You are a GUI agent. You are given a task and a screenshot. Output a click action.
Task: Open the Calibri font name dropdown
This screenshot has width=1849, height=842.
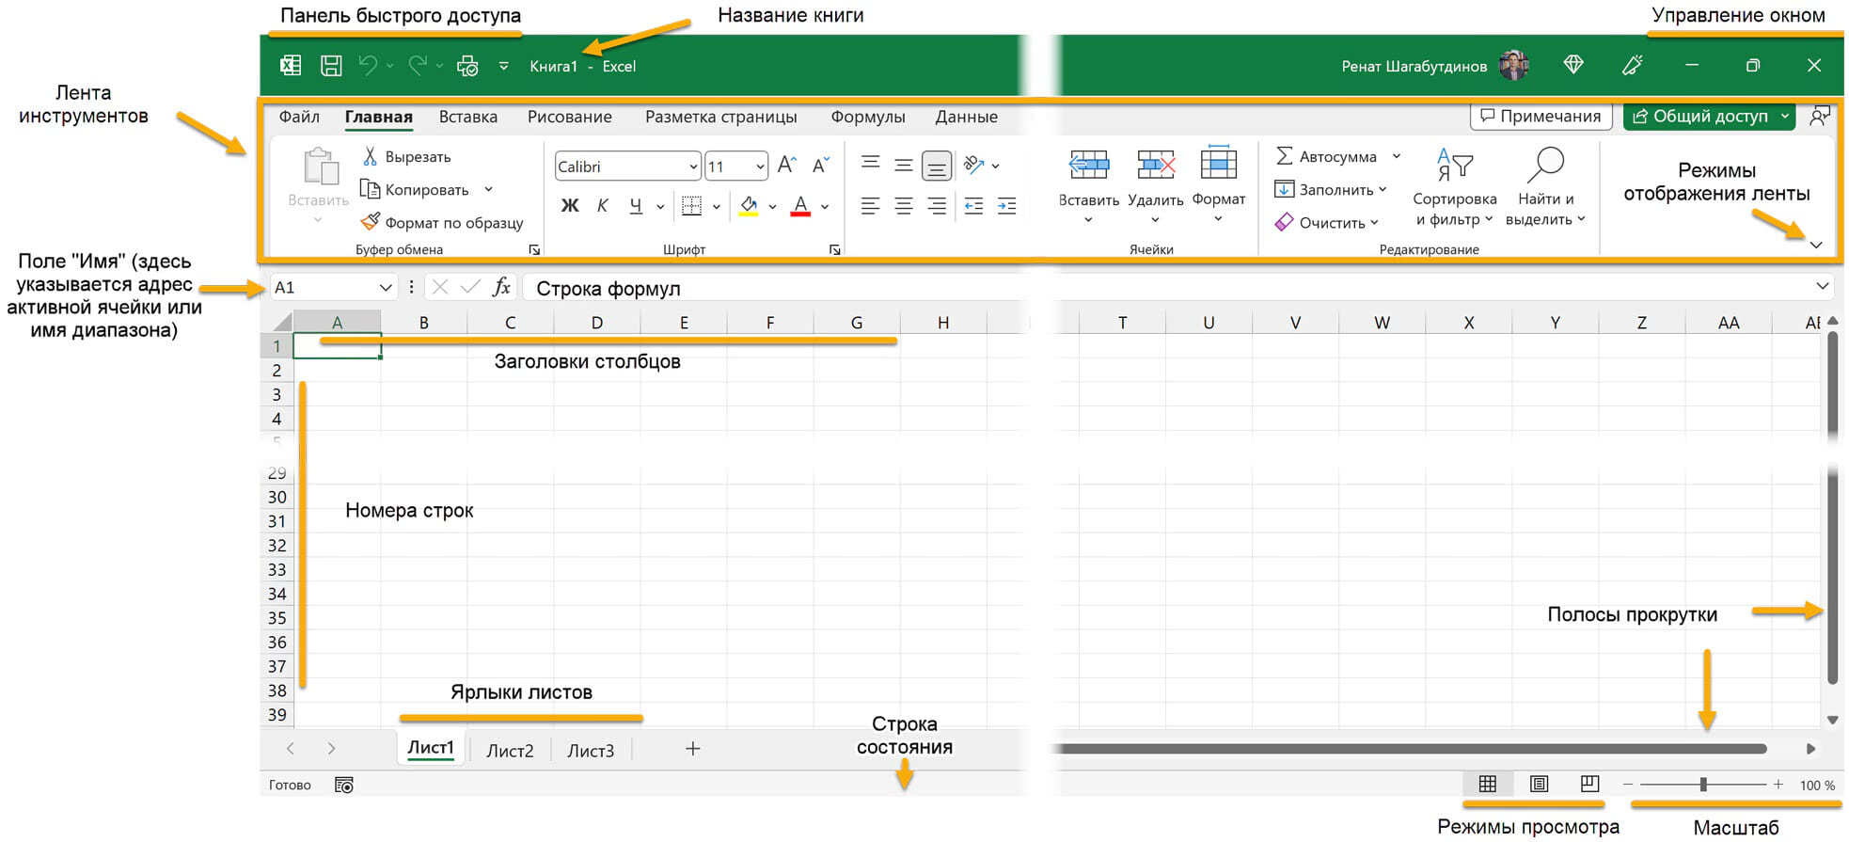tap(693, 167)
